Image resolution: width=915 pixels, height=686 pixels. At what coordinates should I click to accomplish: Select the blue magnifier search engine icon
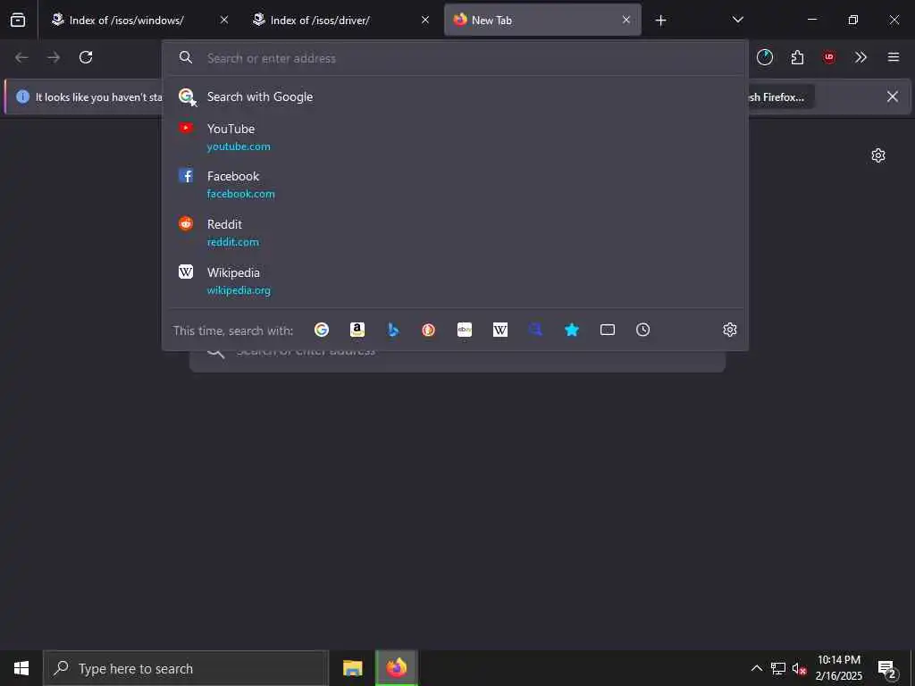pos(536,330)
